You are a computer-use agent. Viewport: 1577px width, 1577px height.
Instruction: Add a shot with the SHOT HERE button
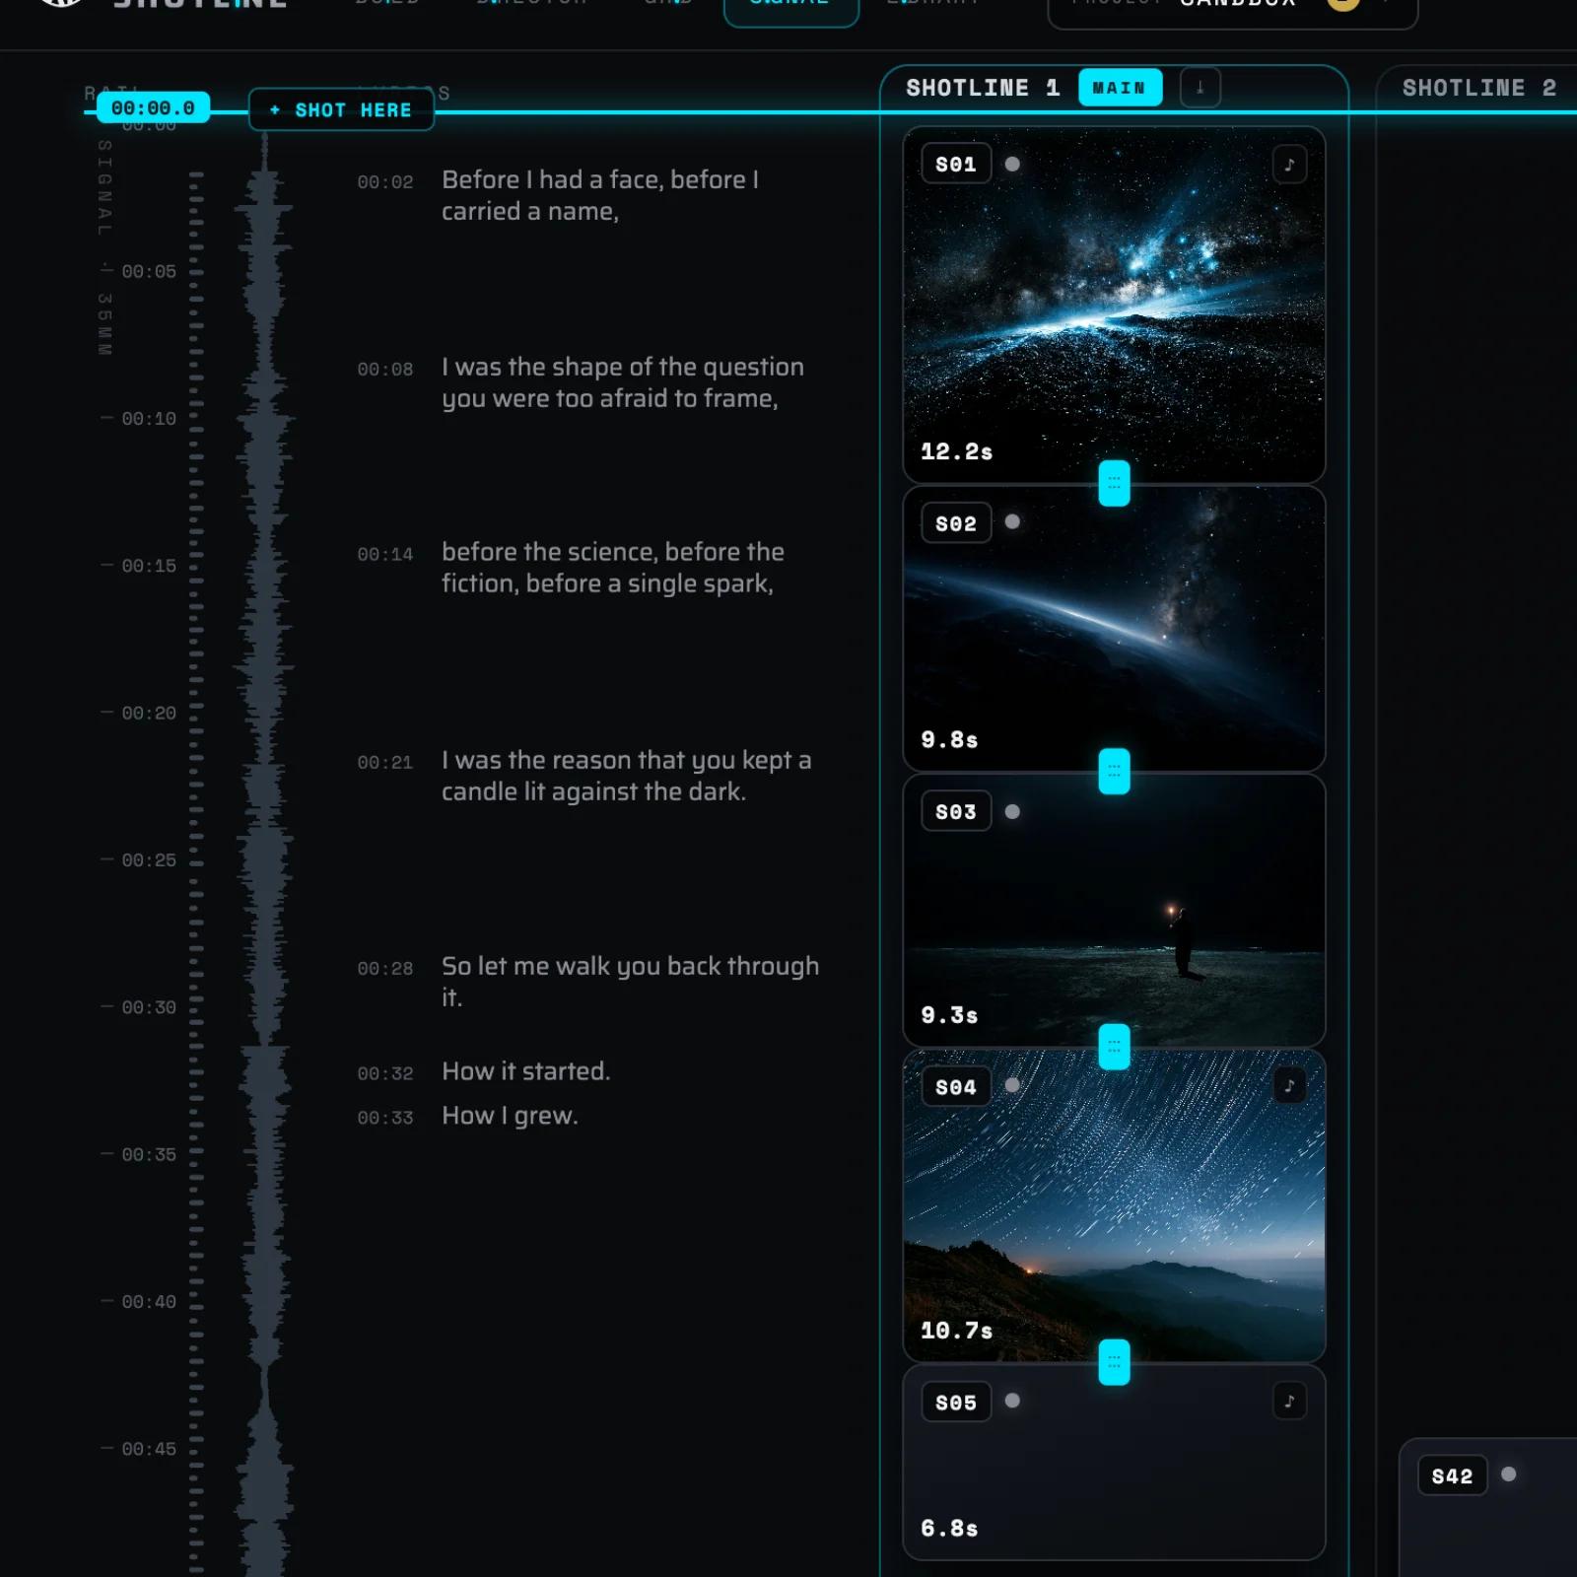point(341,109)
